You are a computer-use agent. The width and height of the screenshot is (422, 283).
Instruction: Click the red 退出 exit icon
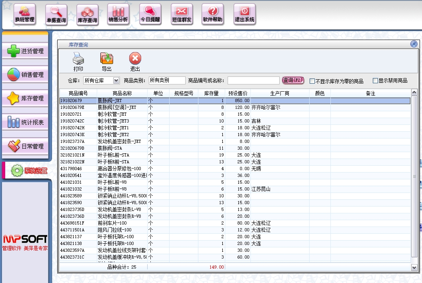[135, 59]
